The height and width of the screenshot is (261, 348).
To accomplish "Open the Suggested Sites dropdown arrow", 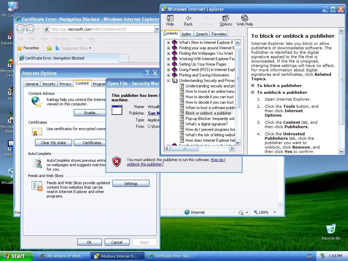I will [90, 48].
